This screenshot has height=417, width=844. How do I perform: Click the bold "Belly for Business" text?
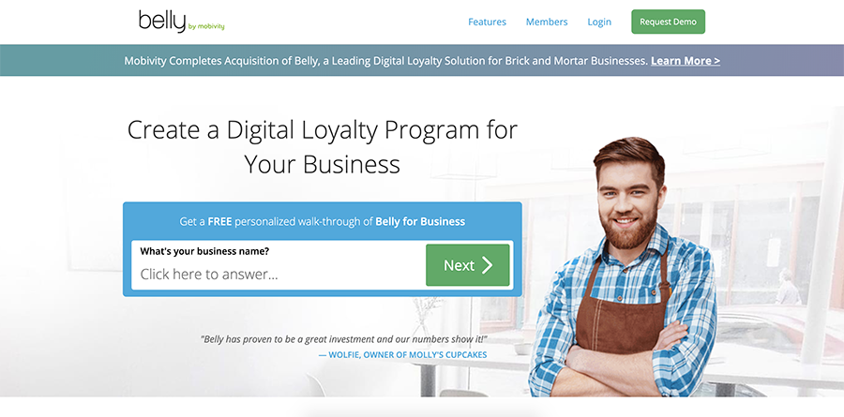(420, 222)
